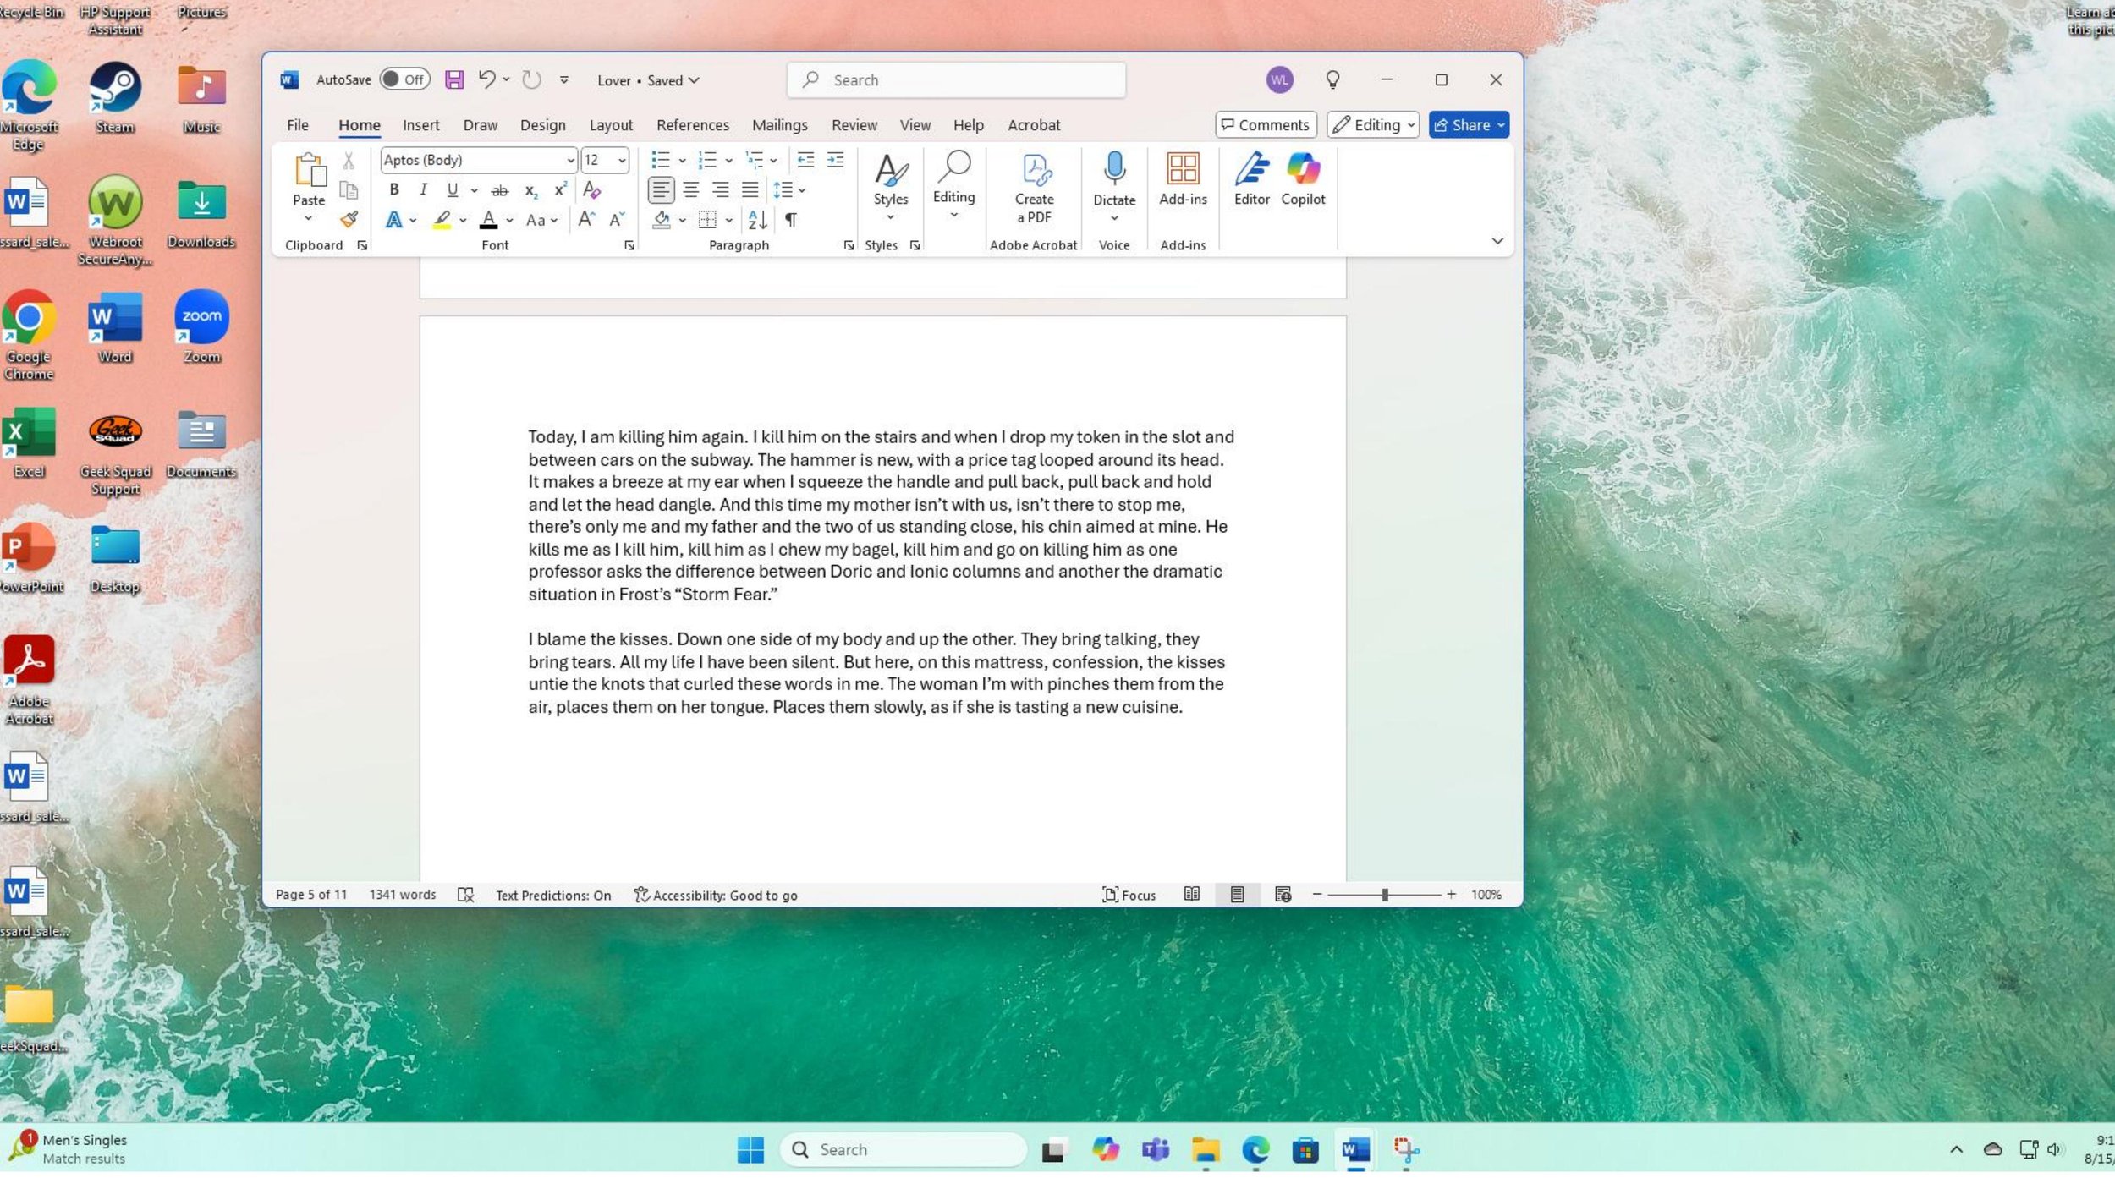Click the zoom slider handle
Screen dimensions: 2115x1189
[1385, 895]
